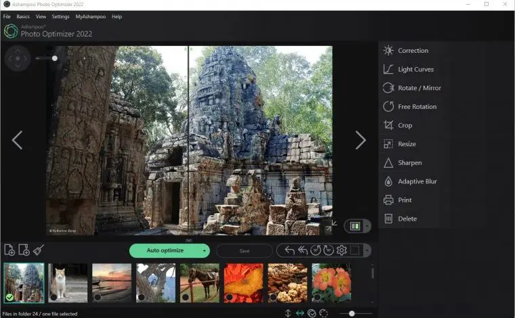The height and width of the screenshot is (318, 515).
Task: Select the sunset boat thumbnail
Action: (x=112, y=283)
